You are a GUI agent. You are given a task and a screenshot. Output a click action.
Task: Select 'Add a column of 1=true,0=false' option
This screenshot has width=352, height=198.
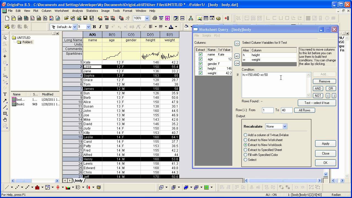266,135
